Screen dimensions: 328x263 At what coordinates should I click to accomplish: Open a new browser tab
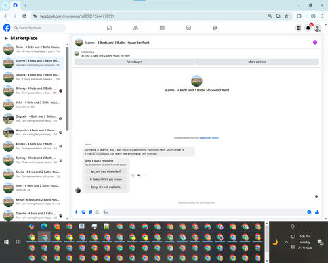pyautogui.click(x=26, y=5)
